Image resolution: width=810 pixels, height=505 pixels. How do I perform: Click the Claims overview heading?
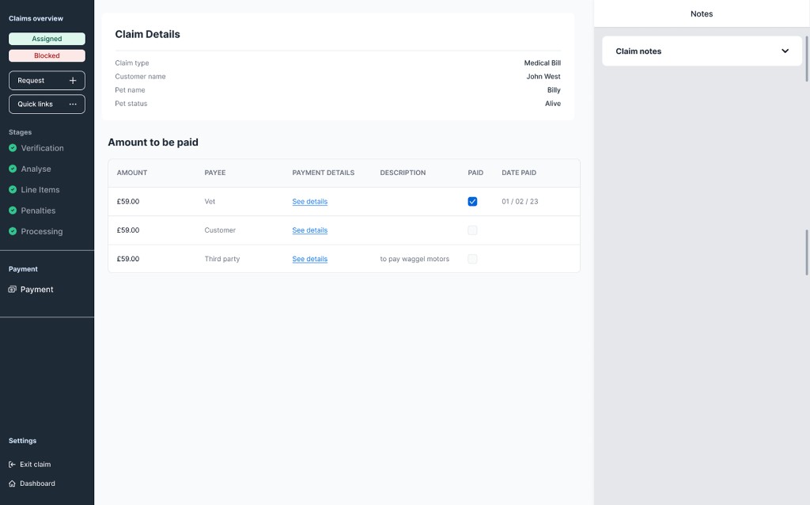(36, 19)
